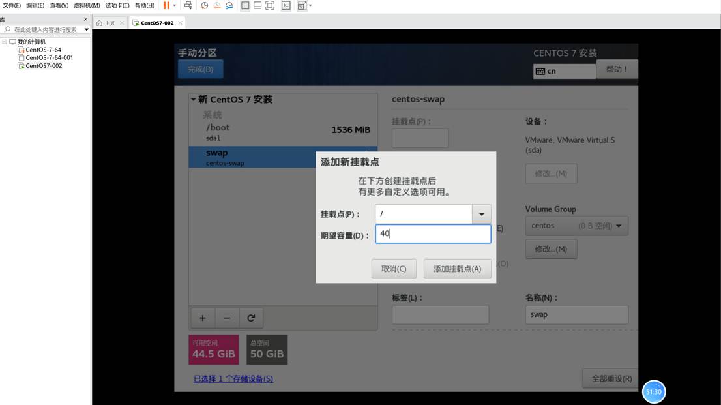Close the CentOS7-002 tab

point(180,23)
